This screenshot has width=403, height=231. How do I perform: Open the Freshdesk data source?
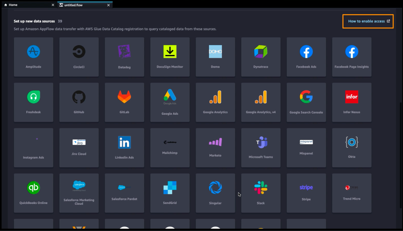tap(33, 103)
